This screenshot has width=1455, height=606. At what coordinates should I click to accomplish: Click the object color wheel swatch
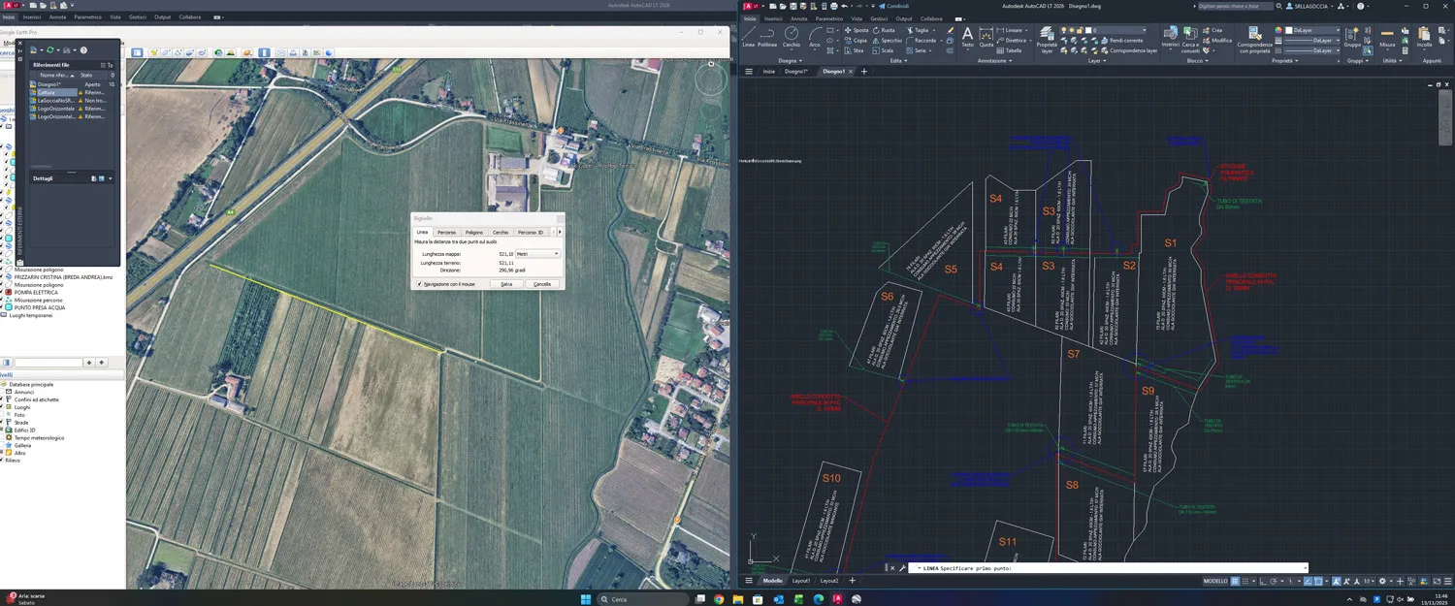point(1278,30)
